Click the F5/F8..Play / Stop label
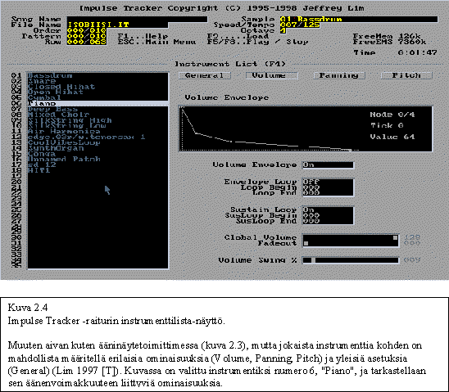 pos(258,42)
